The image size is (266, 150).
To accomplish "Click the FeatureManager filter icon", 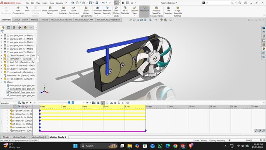I will [2, 32].
